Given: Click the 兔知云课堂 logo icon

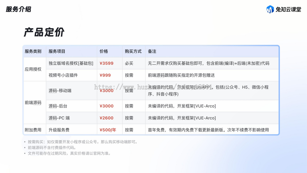Looking at the screenshot, I should point(270,9).
